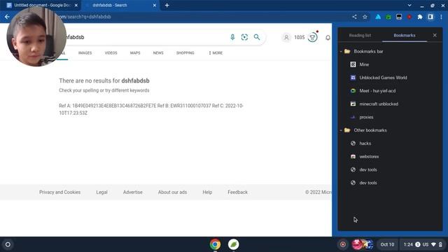Open the proxies bookmark

click(390, 117)
